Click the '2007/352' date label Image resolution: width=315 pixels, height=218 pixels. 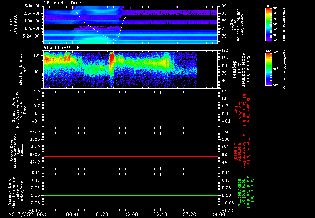click(x=21, y=214)
